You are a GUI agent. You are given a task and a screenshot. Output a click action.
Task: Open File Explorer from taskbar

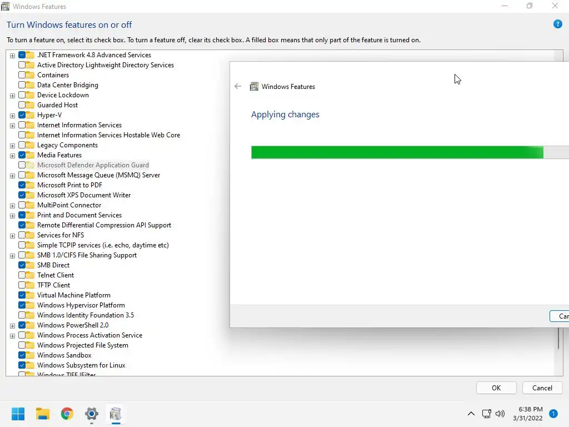point(42,414)
